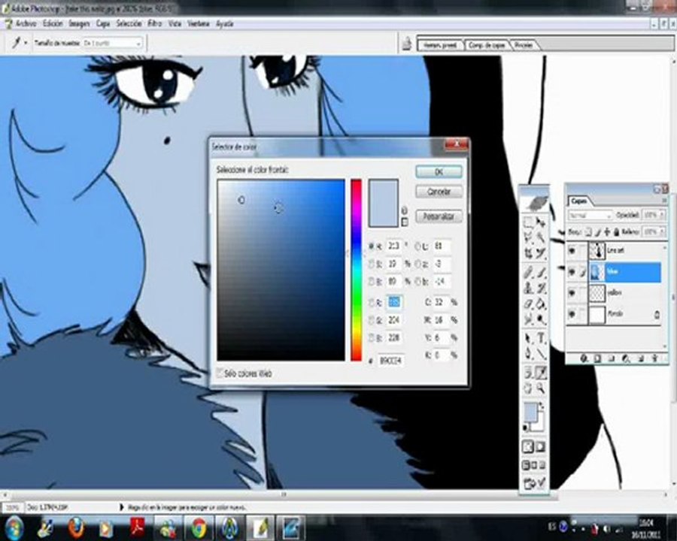Select the History Brush tool
Screen dimensions: 677x541
[x=541, y=289]
